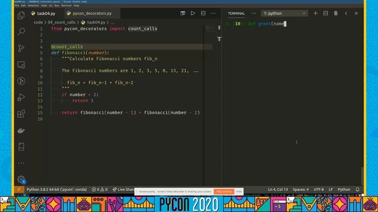The image size is (378, 212).
Task: Click 'count_calls' in import line 1
Action: click(x=142, y=29)
